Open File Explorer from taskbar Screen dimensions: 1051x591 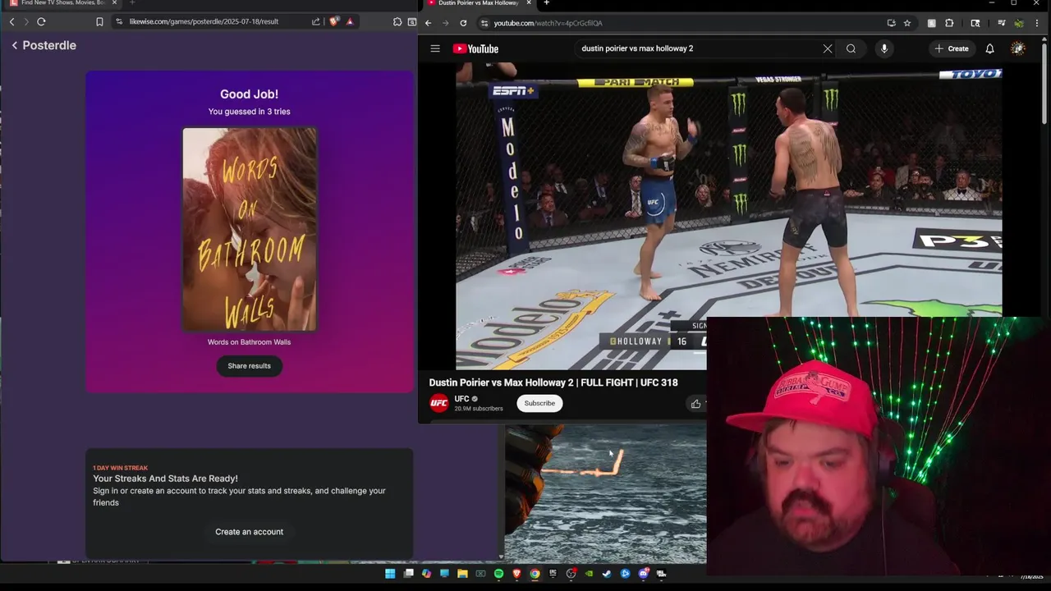tap(462, 573)
